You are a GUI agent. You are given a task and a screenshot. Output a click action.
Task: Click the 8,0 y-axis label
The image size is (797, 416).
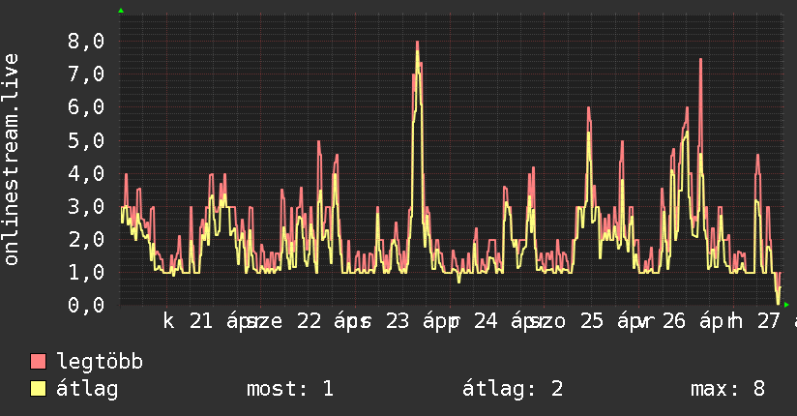[x=86, y=42]
